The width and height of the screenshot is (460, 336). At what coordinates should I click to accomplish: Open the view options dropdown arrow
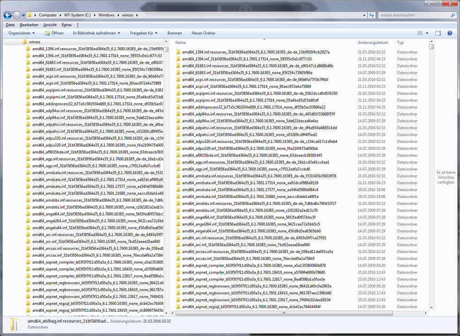(x=427, y=33)
